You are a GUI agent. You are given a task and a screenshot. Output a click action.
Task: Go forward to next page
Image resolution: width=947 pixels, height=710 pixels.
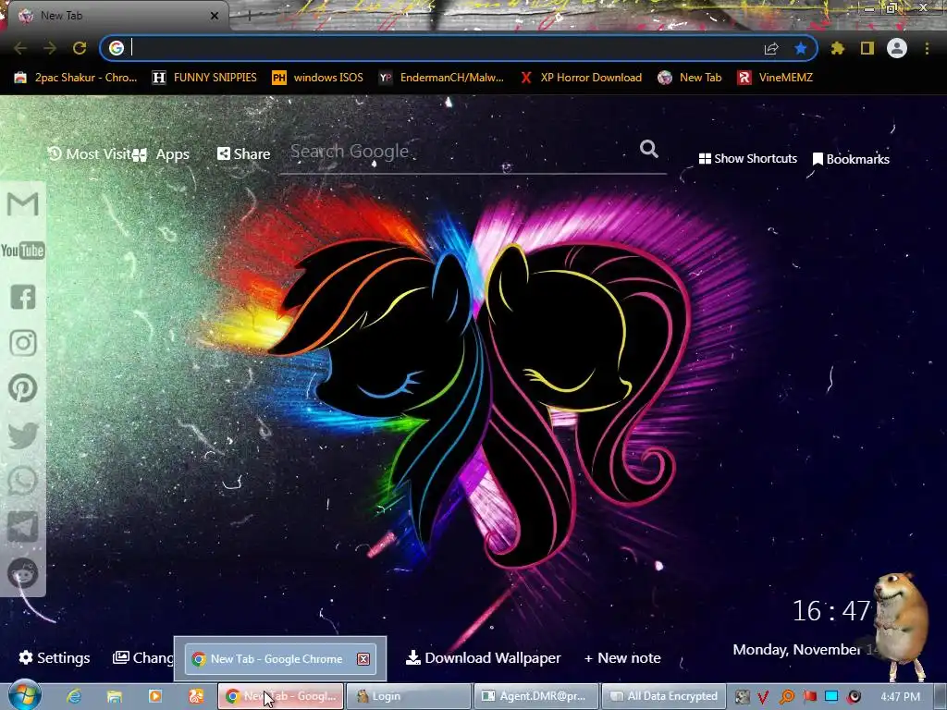(x=50, y=48)
